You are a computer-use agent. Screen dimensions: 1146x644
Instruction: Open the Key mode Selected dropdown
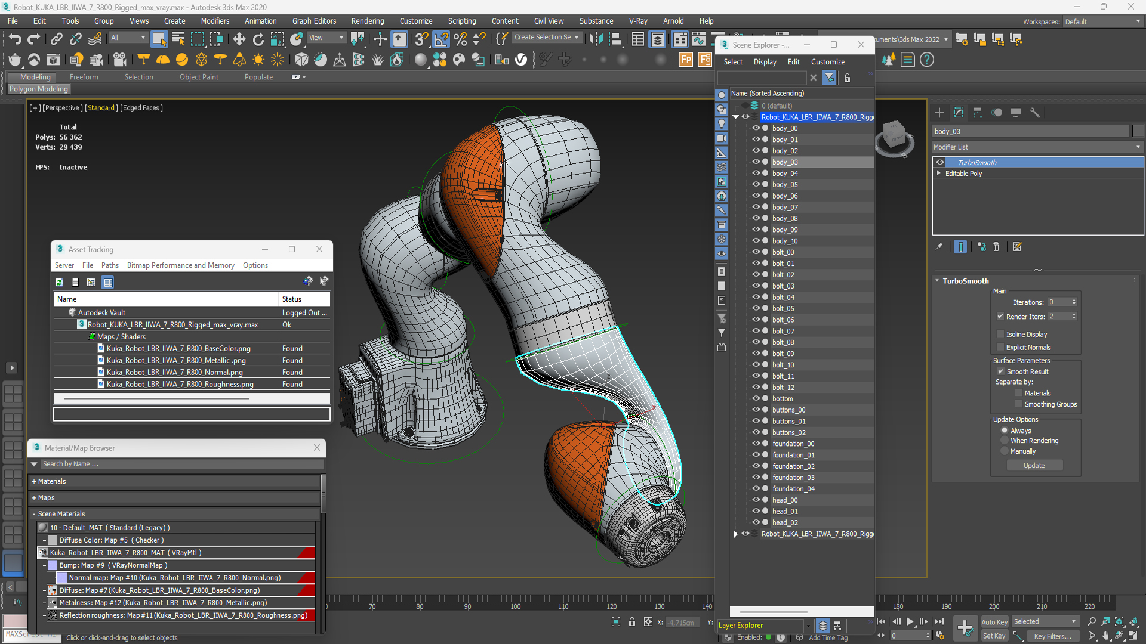(1045, 622)
